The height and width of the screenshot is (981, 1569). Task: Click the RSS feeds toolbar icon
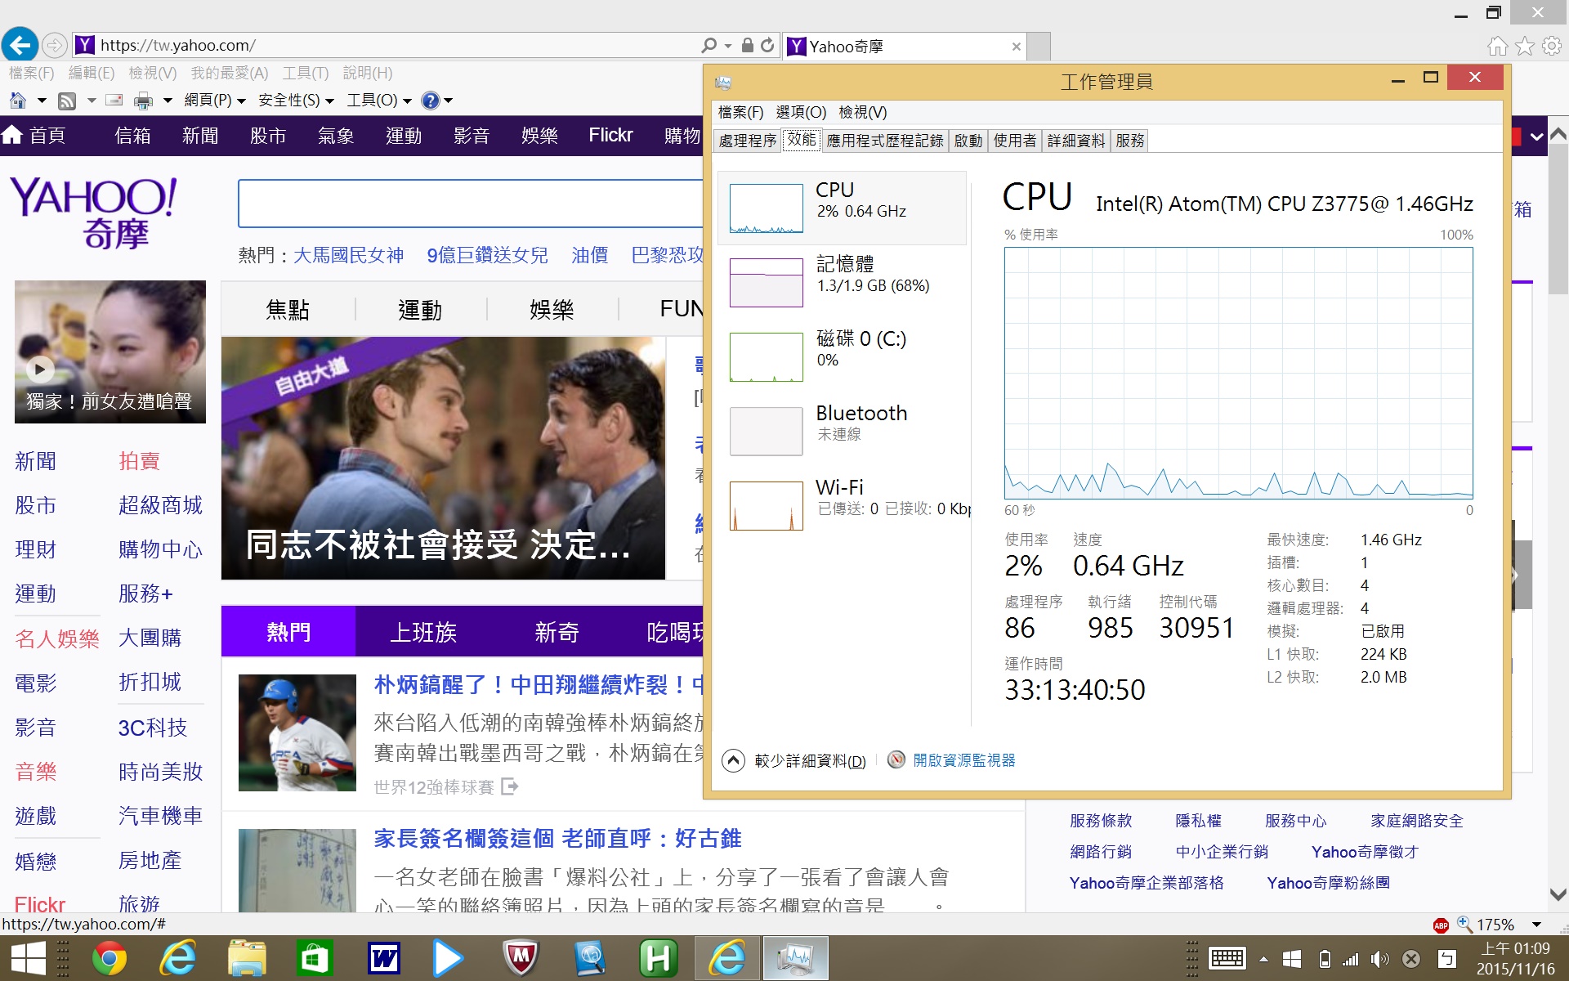(x=67, y=101)
